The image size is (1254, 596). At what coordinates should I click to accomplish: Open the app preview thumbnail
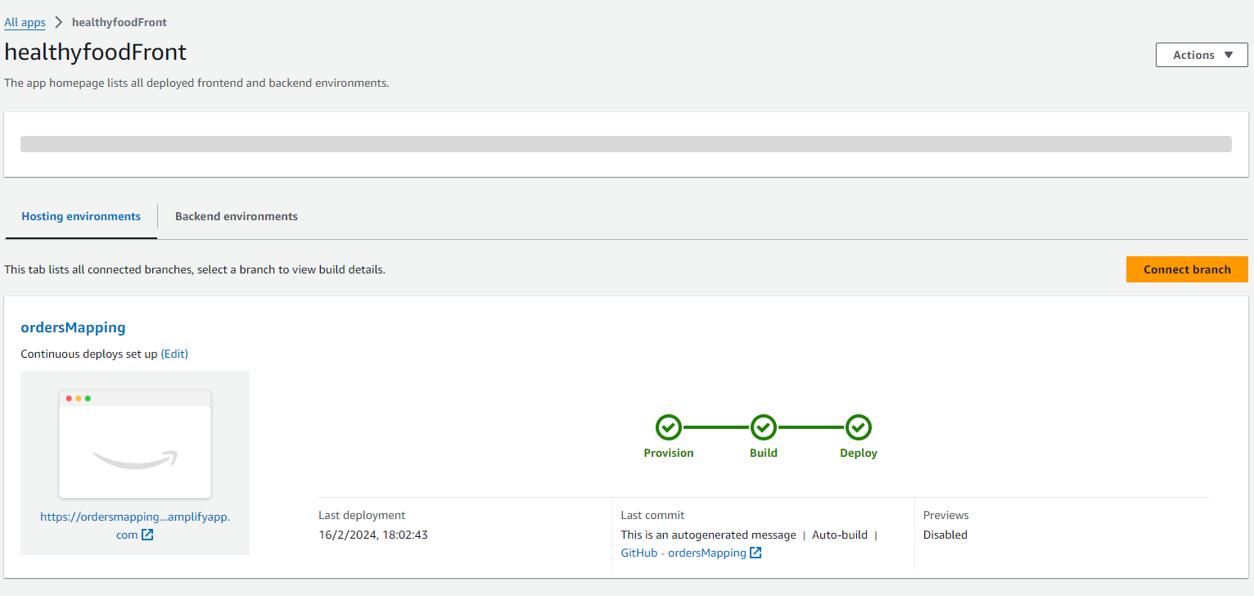[x=135, y=444]
